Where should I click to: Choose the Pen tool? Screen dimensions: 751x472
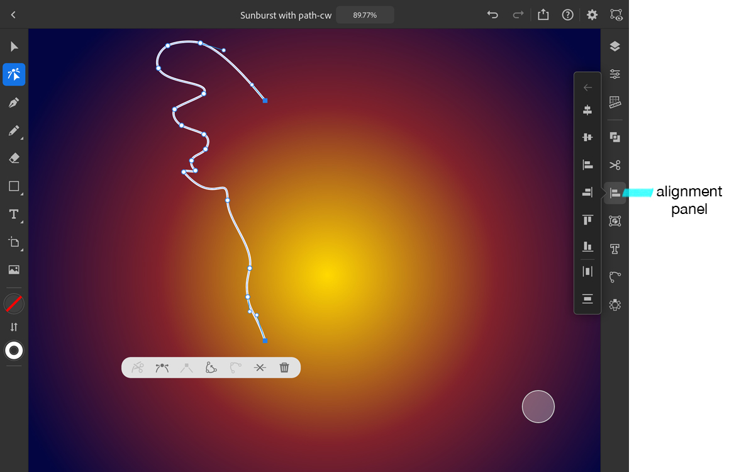pyautogui.click(x=14, y=103)
